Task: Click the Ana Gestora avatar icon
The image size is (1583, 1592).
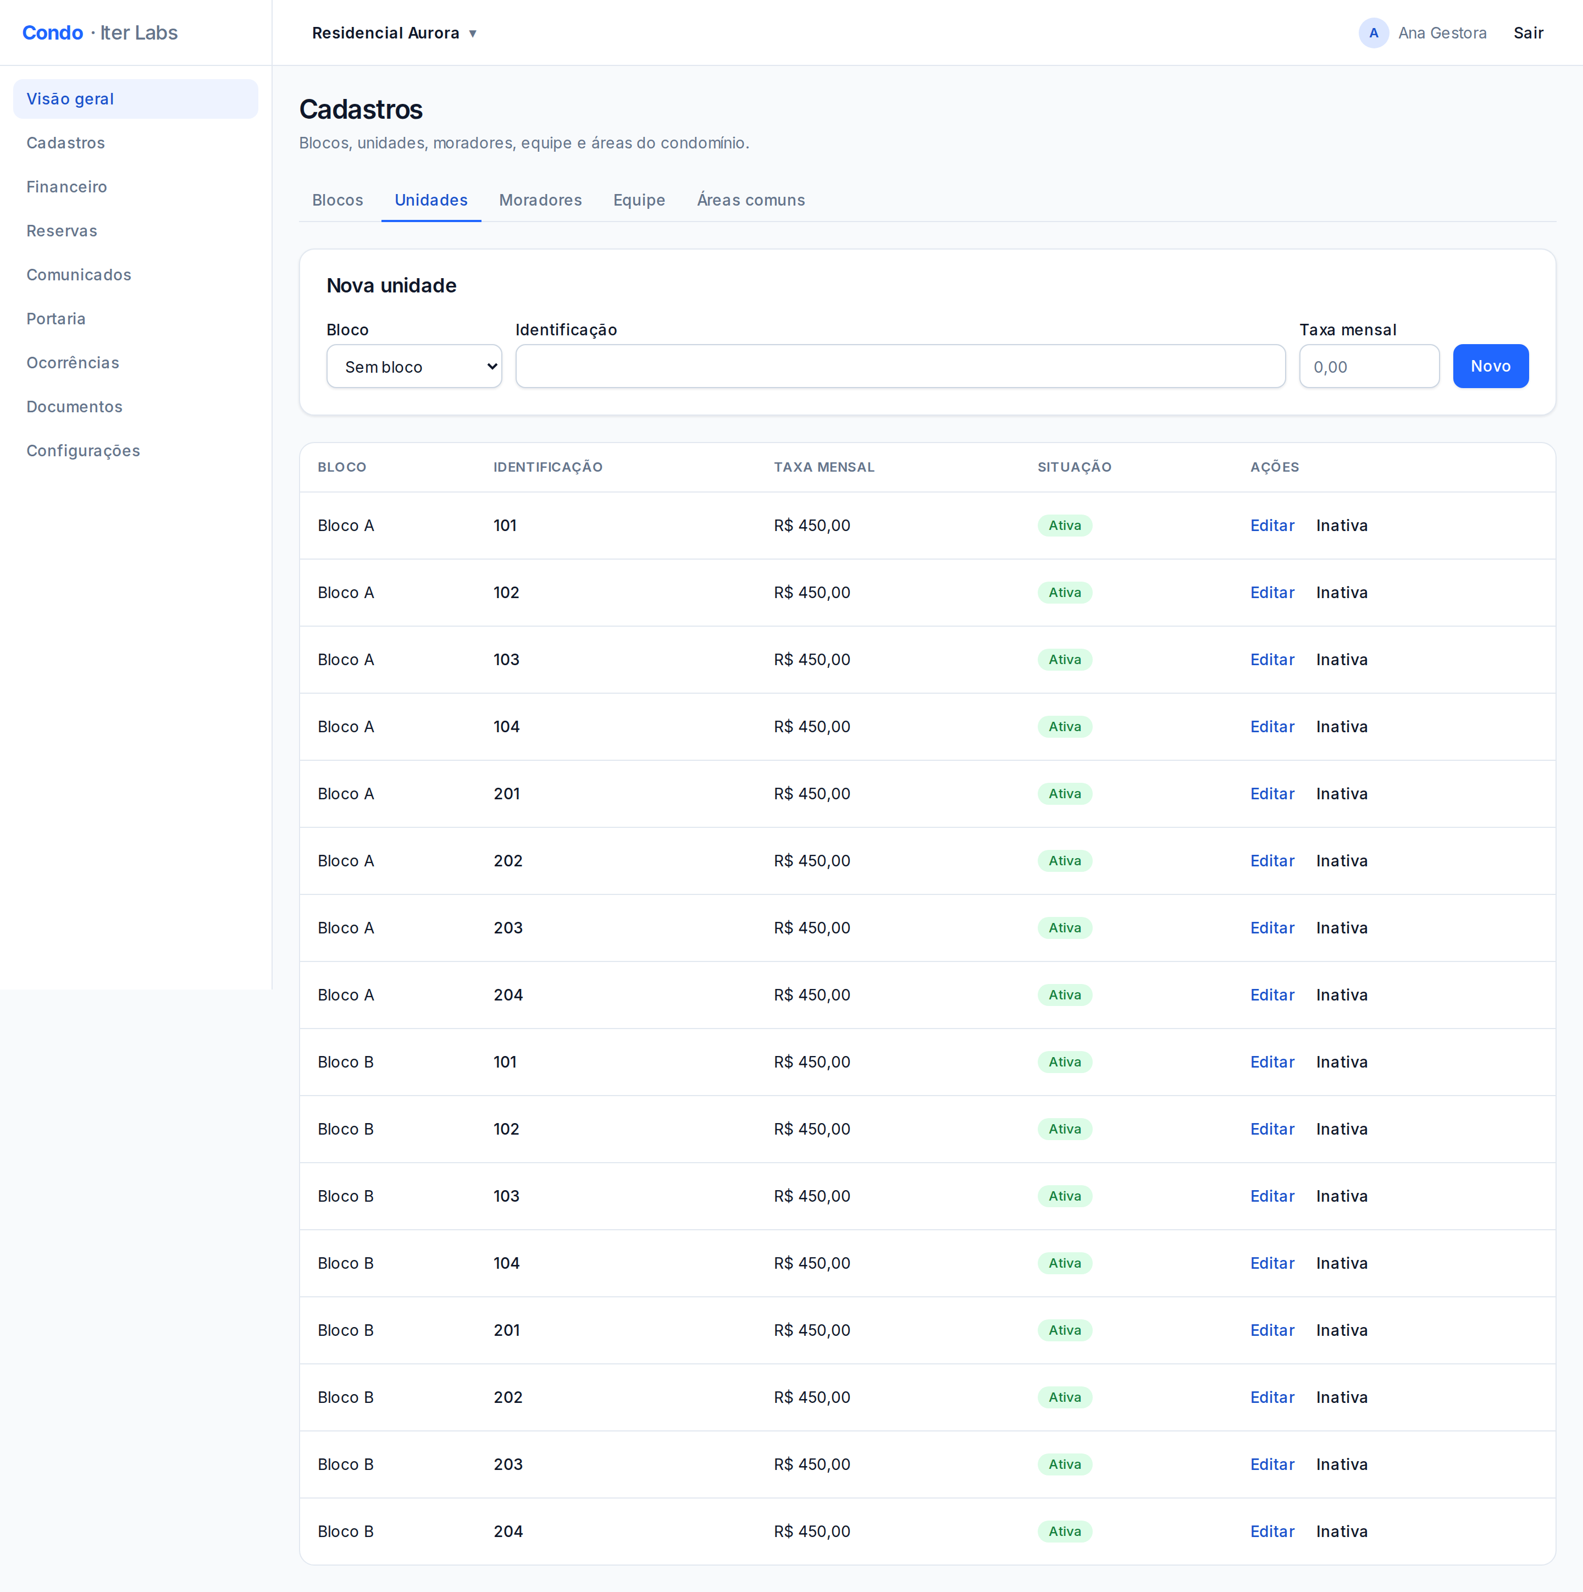Action: click(1374, 33)
